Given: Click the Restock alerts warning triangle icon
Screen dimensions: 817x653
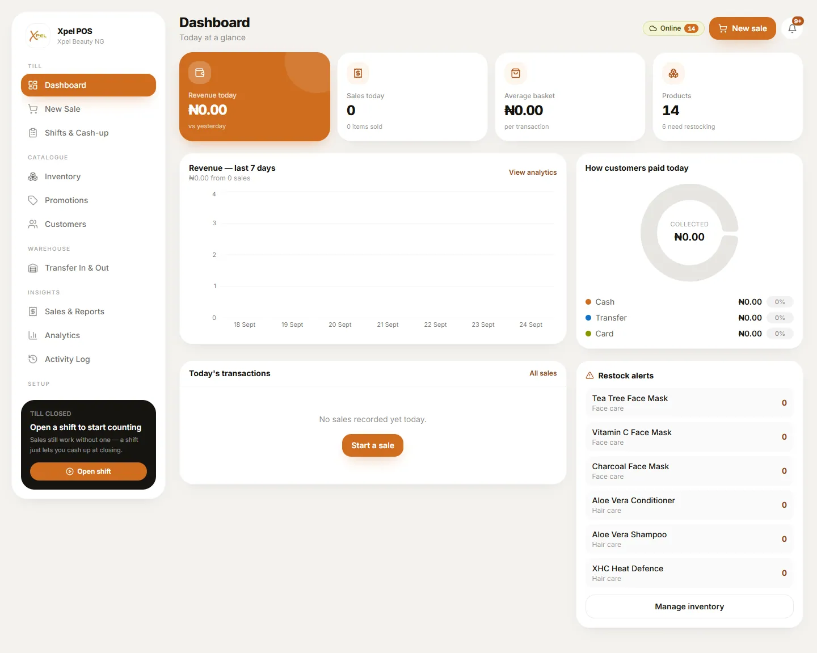Looking at the screenshot, I should 589,376.
